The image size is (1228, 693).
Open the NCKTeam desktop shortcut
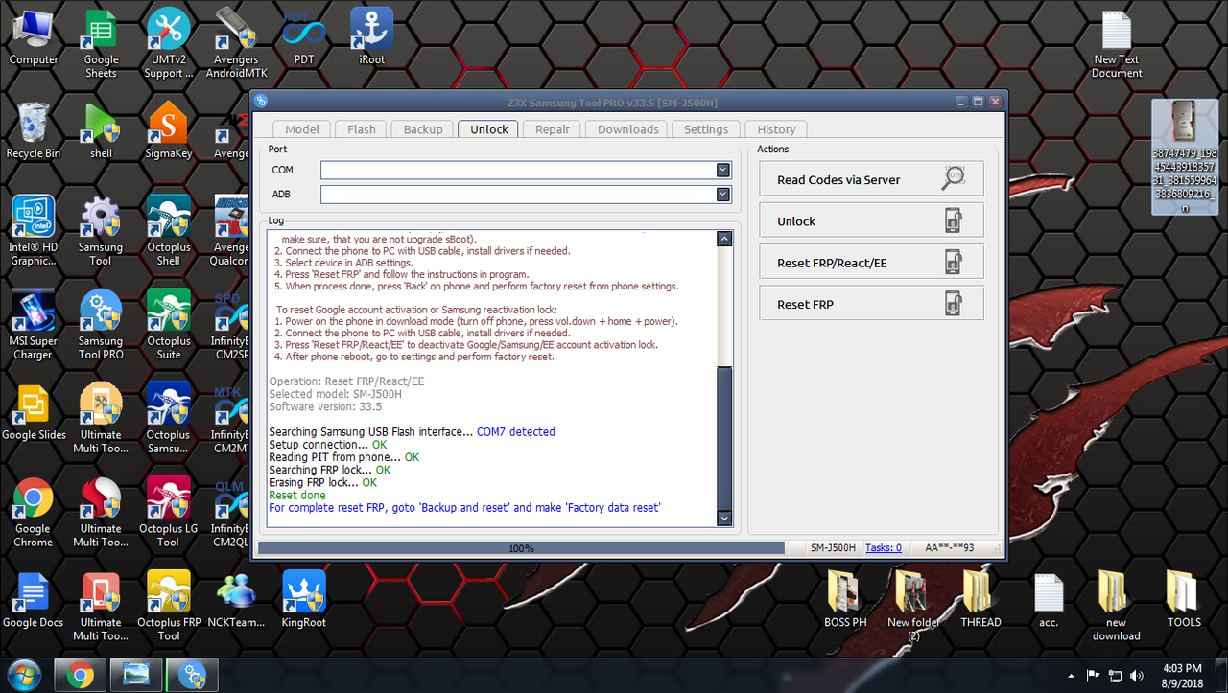tap(236, 600)
